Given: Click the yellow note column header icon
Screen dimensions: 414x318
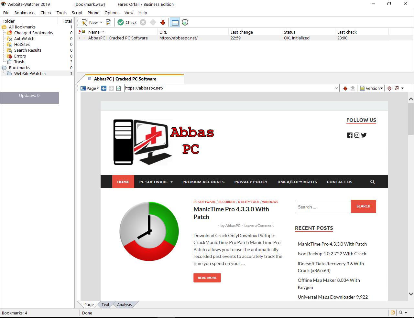Looking at the screenshot, I should [x=83, y=31].
